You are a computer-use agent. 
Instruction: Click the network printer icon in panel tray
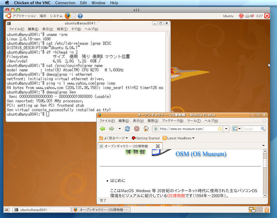pyautogui.click(x=247, y=16)
